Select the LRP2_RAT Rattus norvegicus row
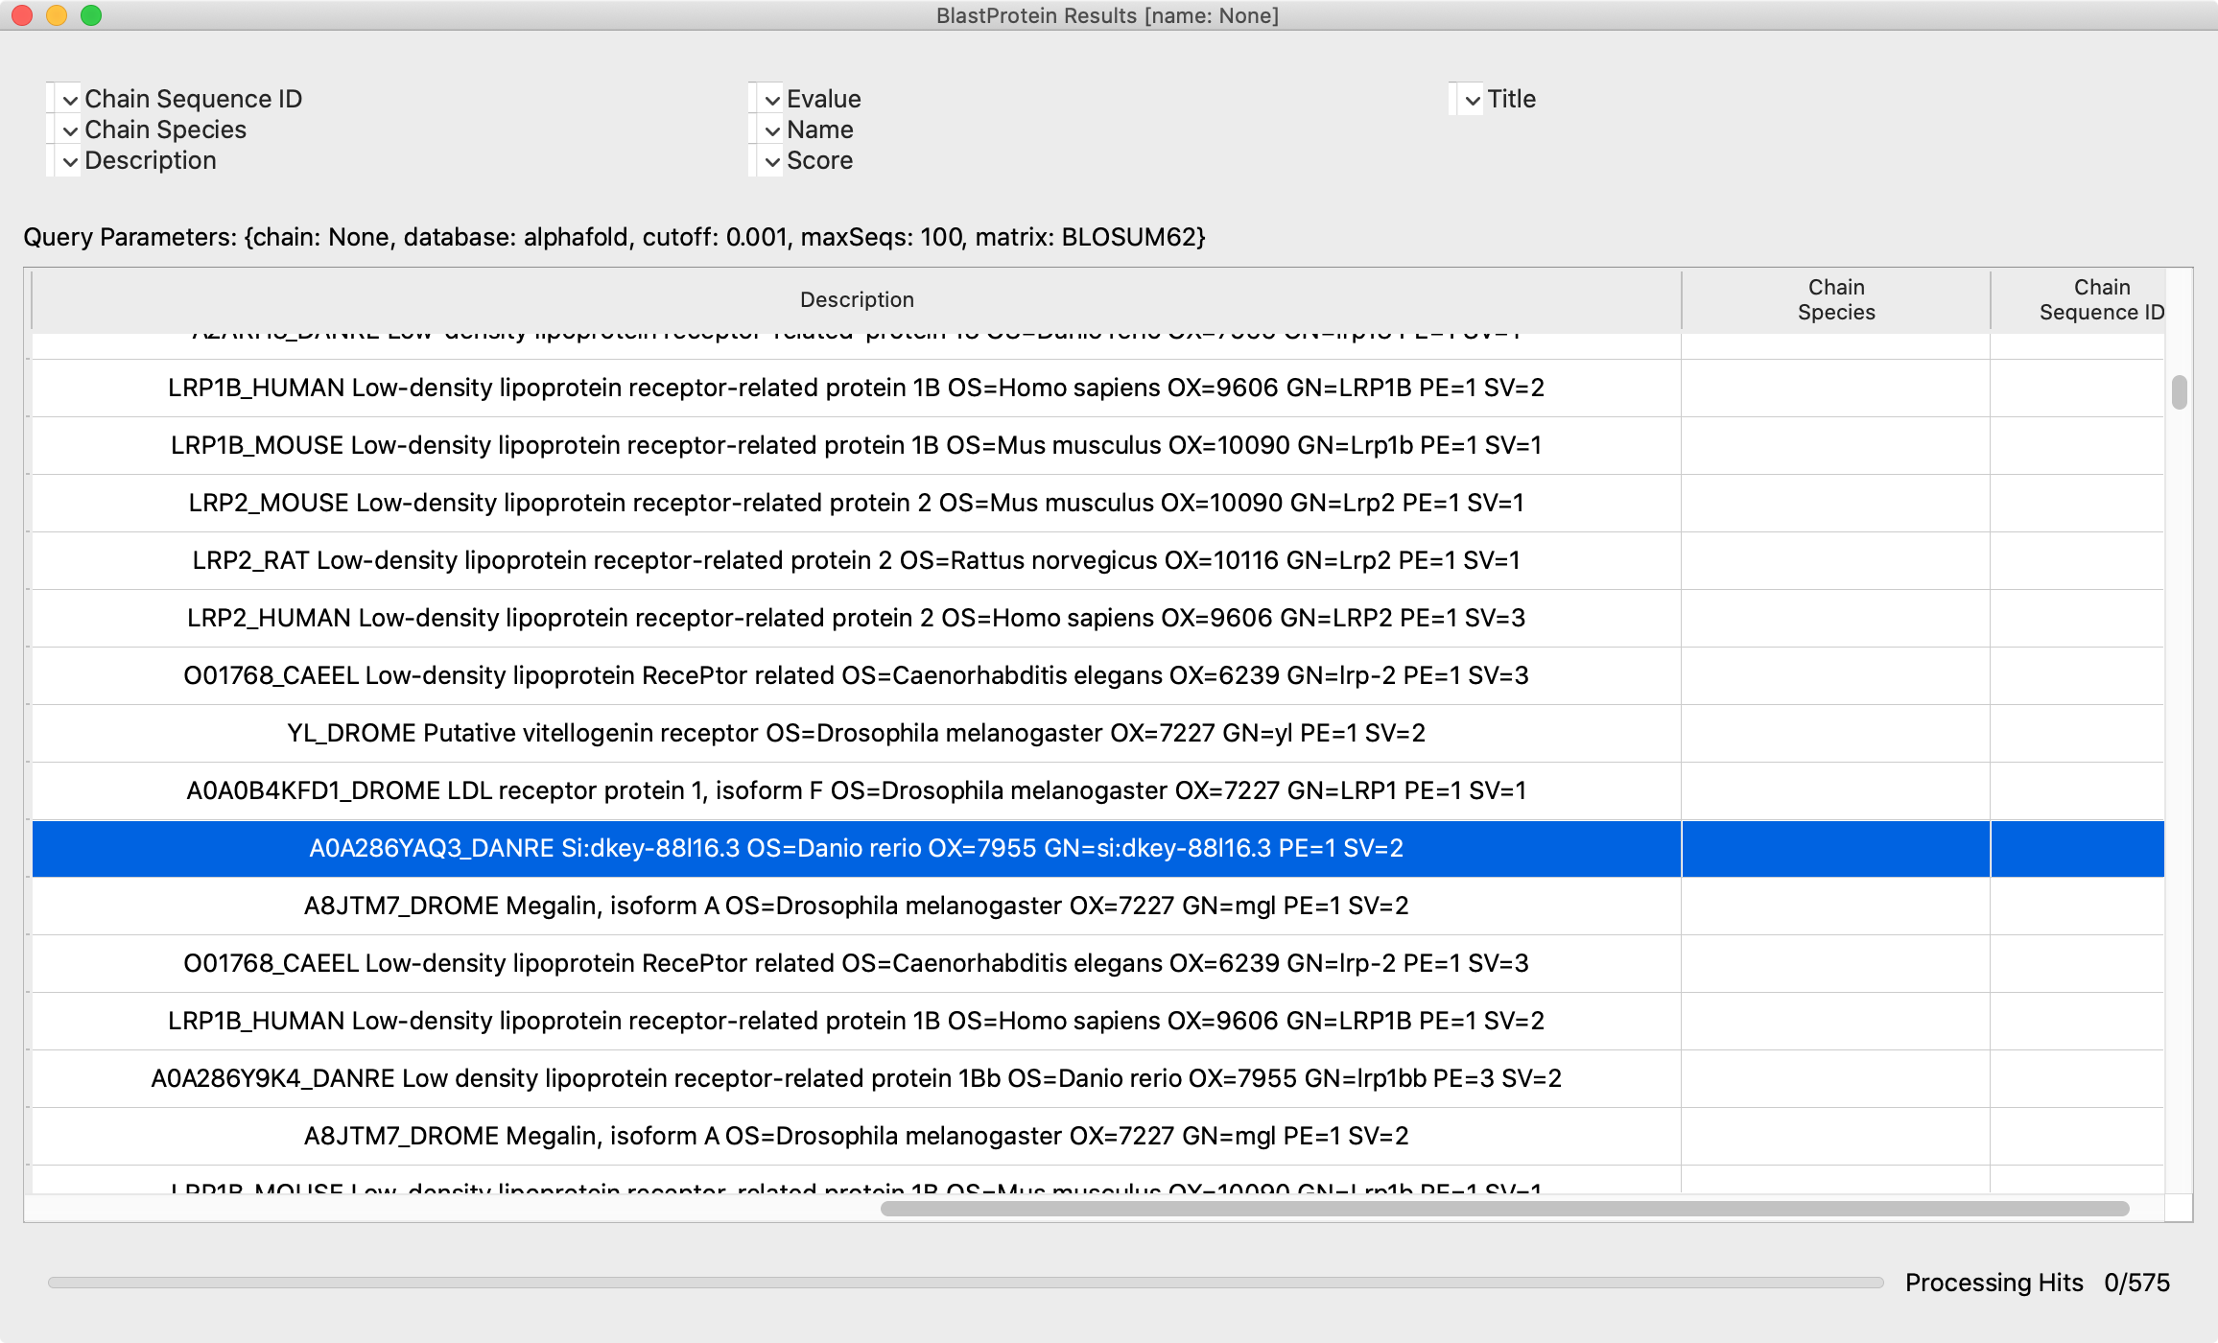The height and width of the screenshot is (1343, 2218). [x=856, y=560]
